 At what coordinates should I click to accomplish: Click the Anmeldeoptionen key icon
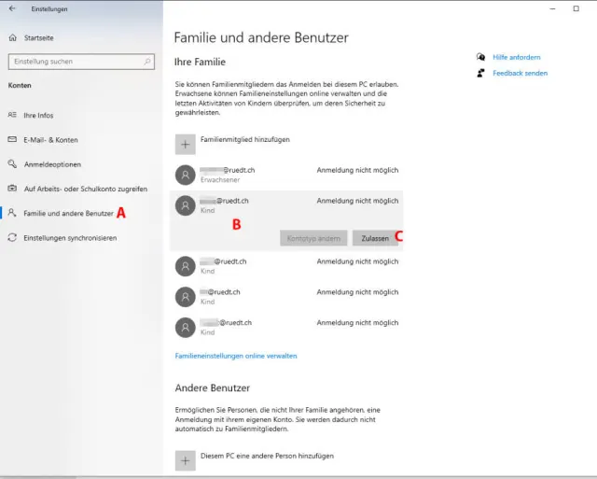pos(12,163)
